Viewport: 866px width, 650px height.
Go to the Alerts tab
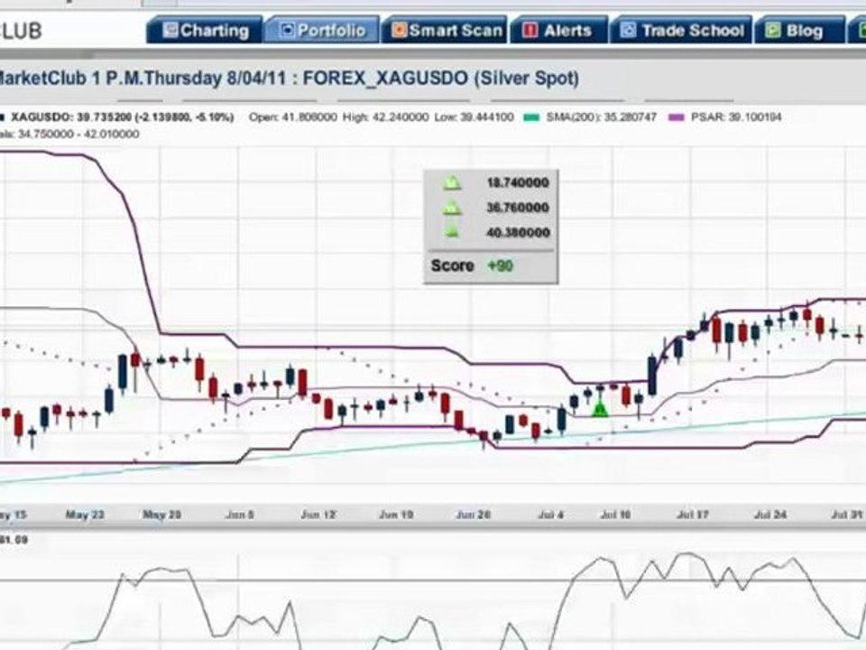tap(557, 30)
